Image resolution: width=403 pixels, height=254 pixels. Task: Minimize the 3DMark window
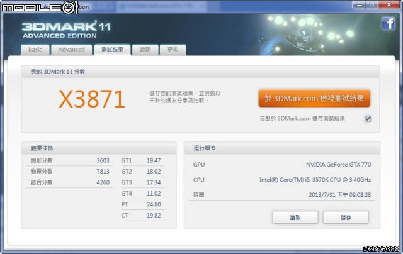click(x=360, y=4)
